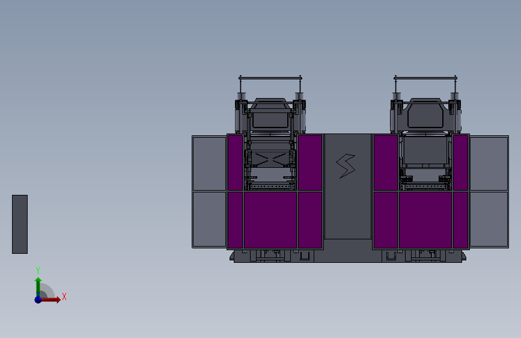Select the dark hopper housing atop the right machine

point(425,114)
